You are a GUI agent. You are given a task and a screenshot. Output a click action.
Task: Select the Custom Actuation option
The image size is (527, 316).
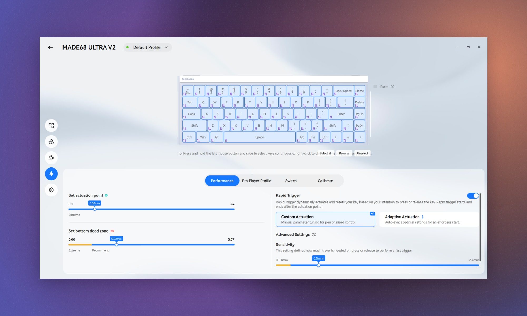coord(325,219)
